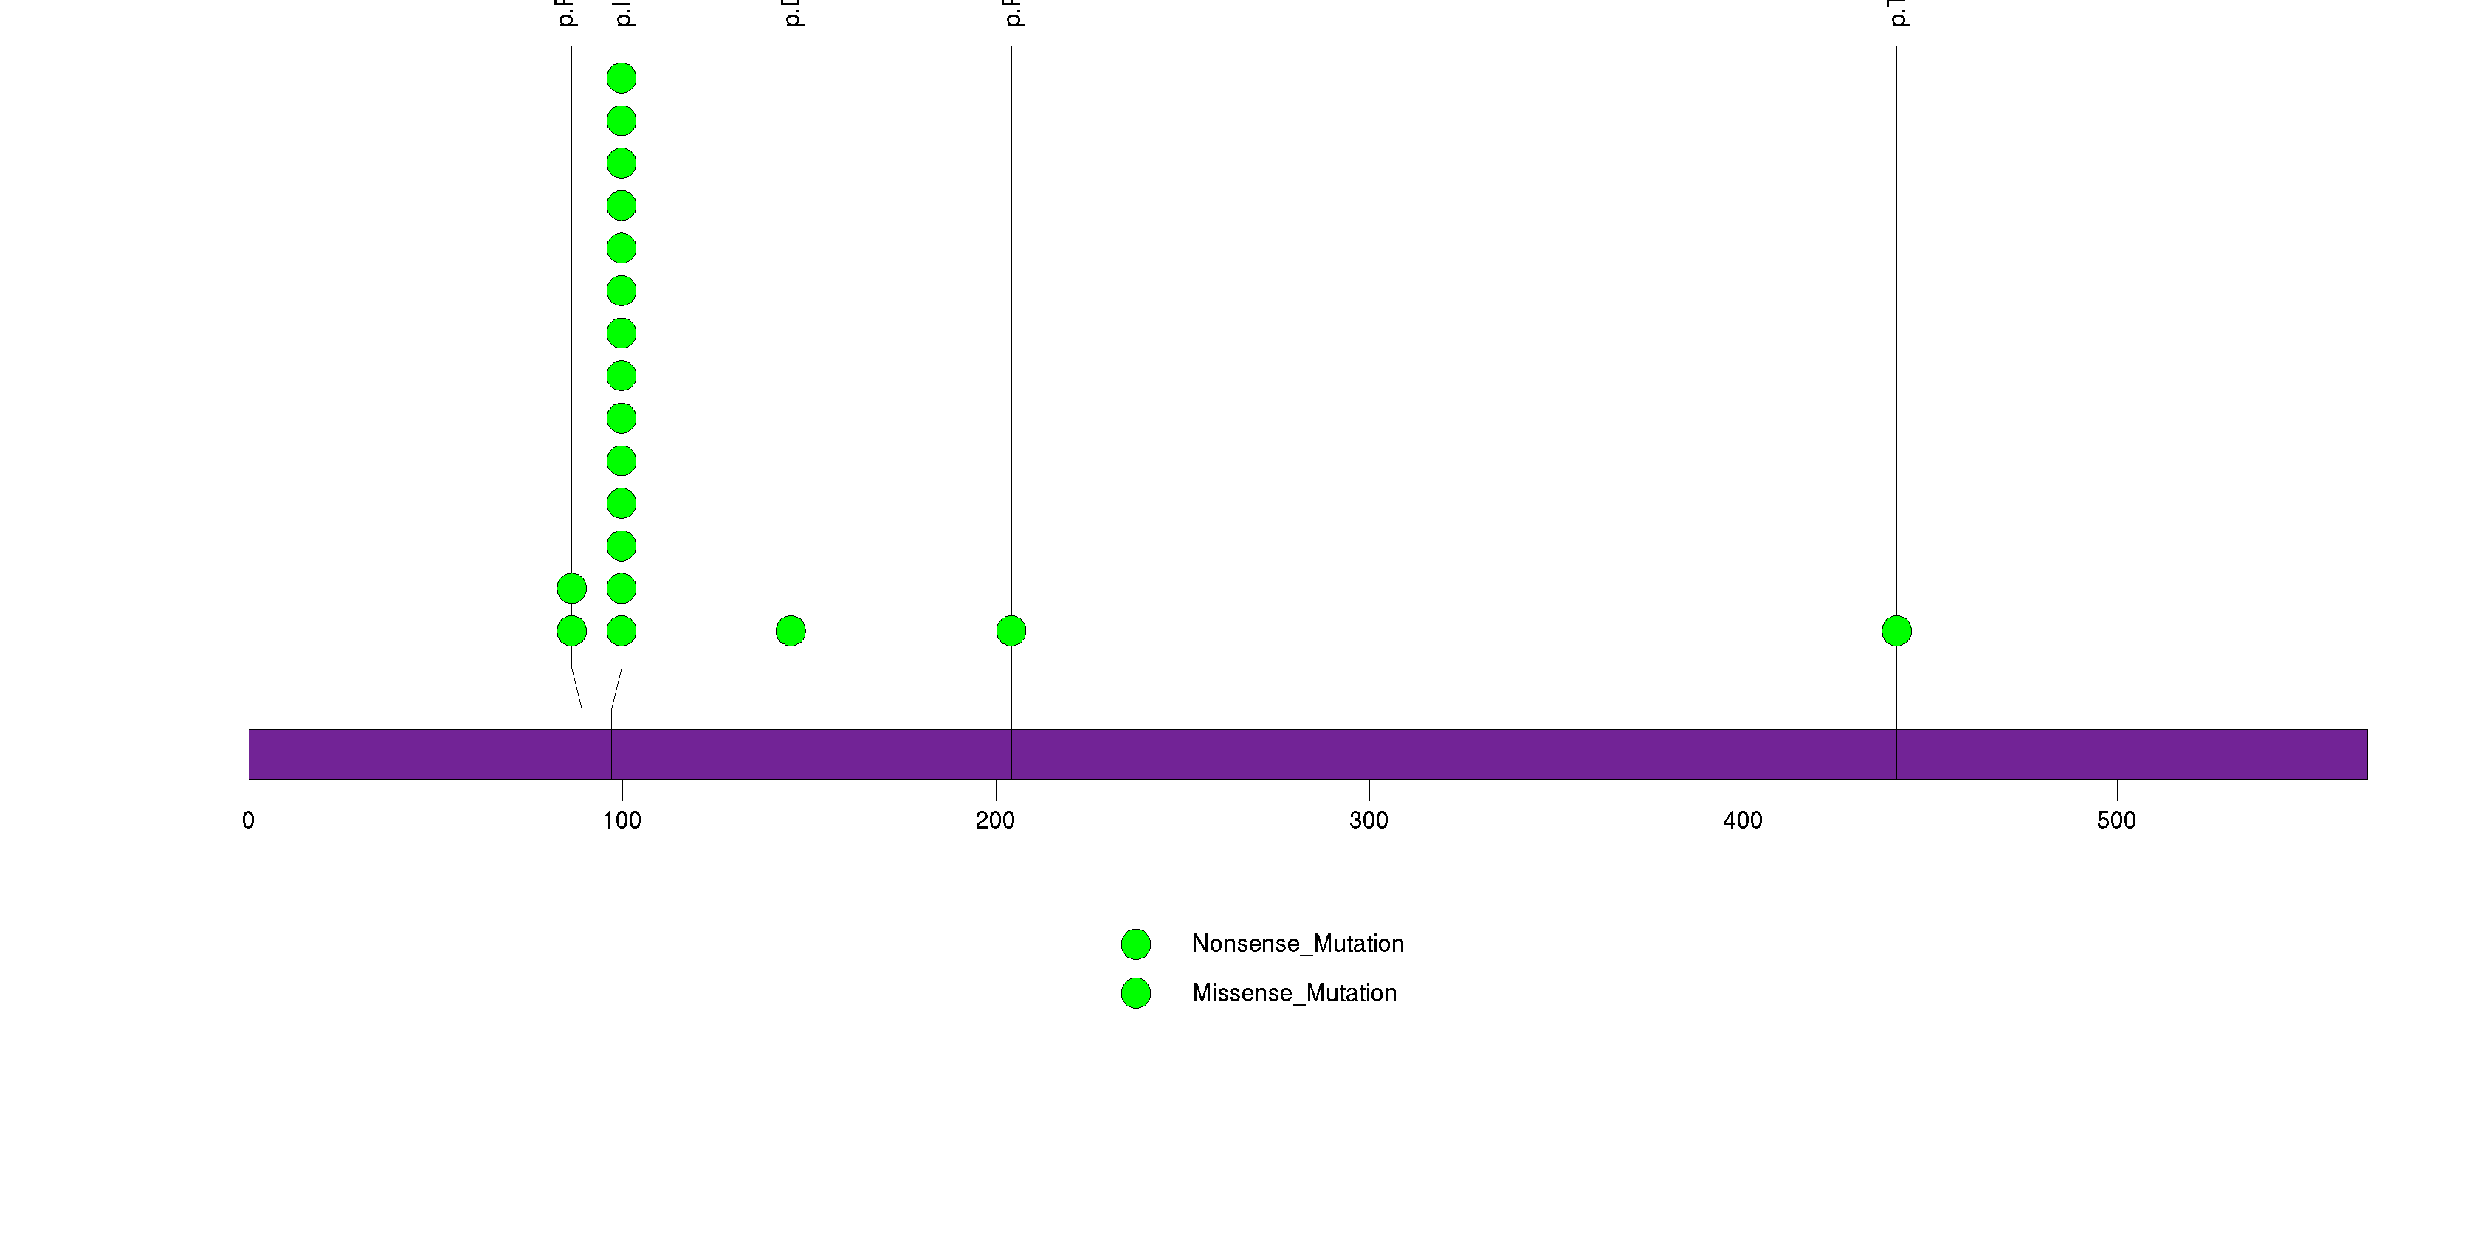2492x1247 pixels.
Task: Click the Missense_Mutation legend circle
Action: pyautogui.click(x=1136, y=992)
